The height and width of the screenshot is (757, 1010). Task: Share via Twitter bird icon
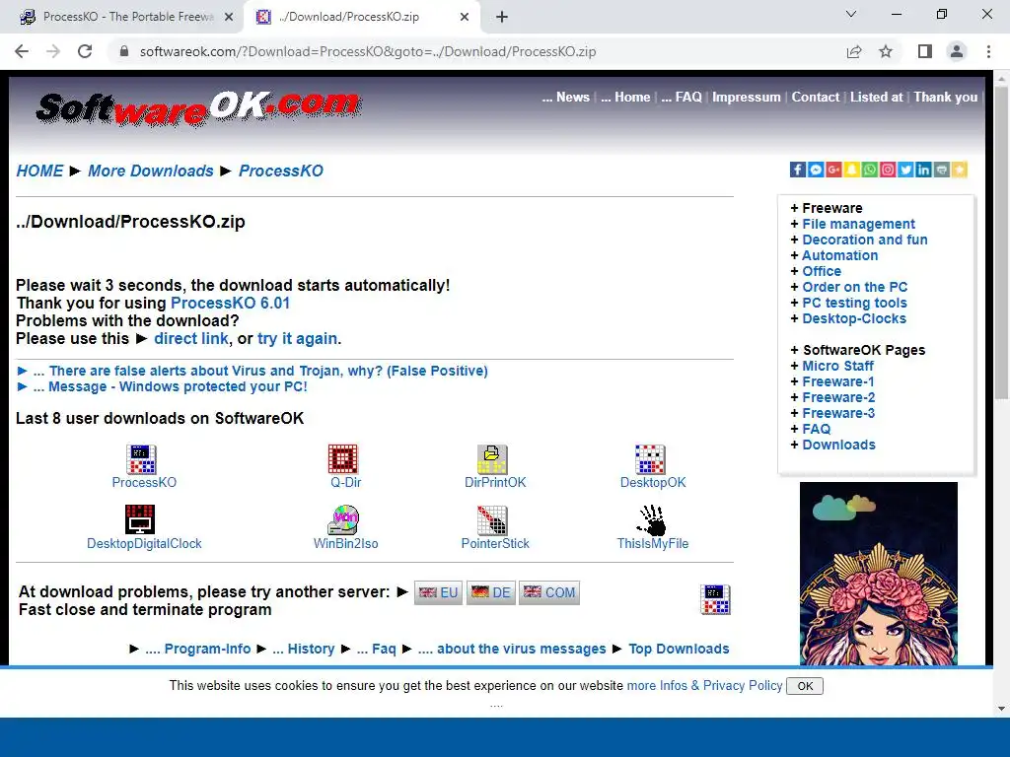tap(905, 170)
